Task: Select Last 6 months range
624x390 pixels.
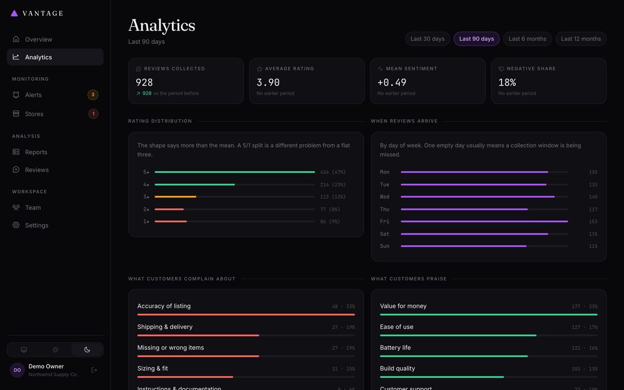Action: tap(528, 39)
